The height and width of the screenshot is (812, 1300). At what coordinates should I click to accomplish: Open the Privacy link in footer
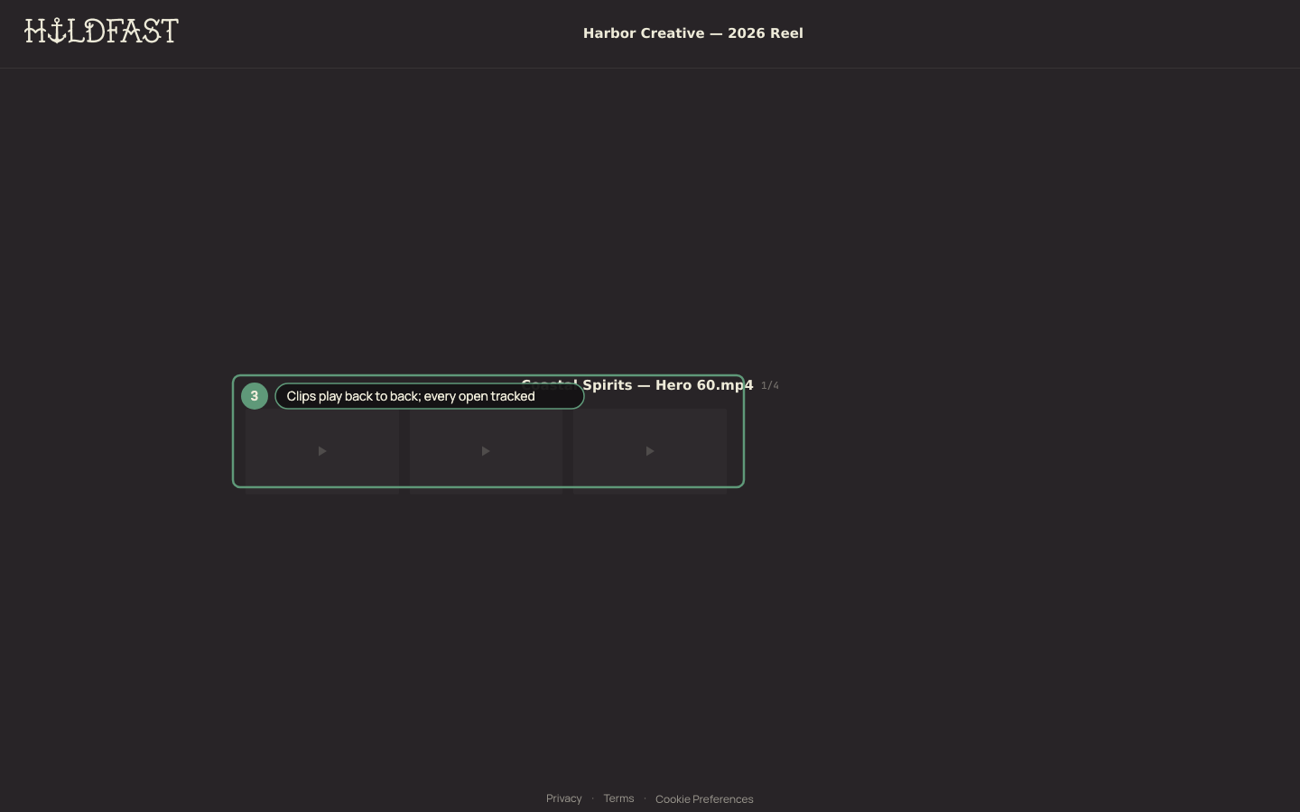point(564,798)
